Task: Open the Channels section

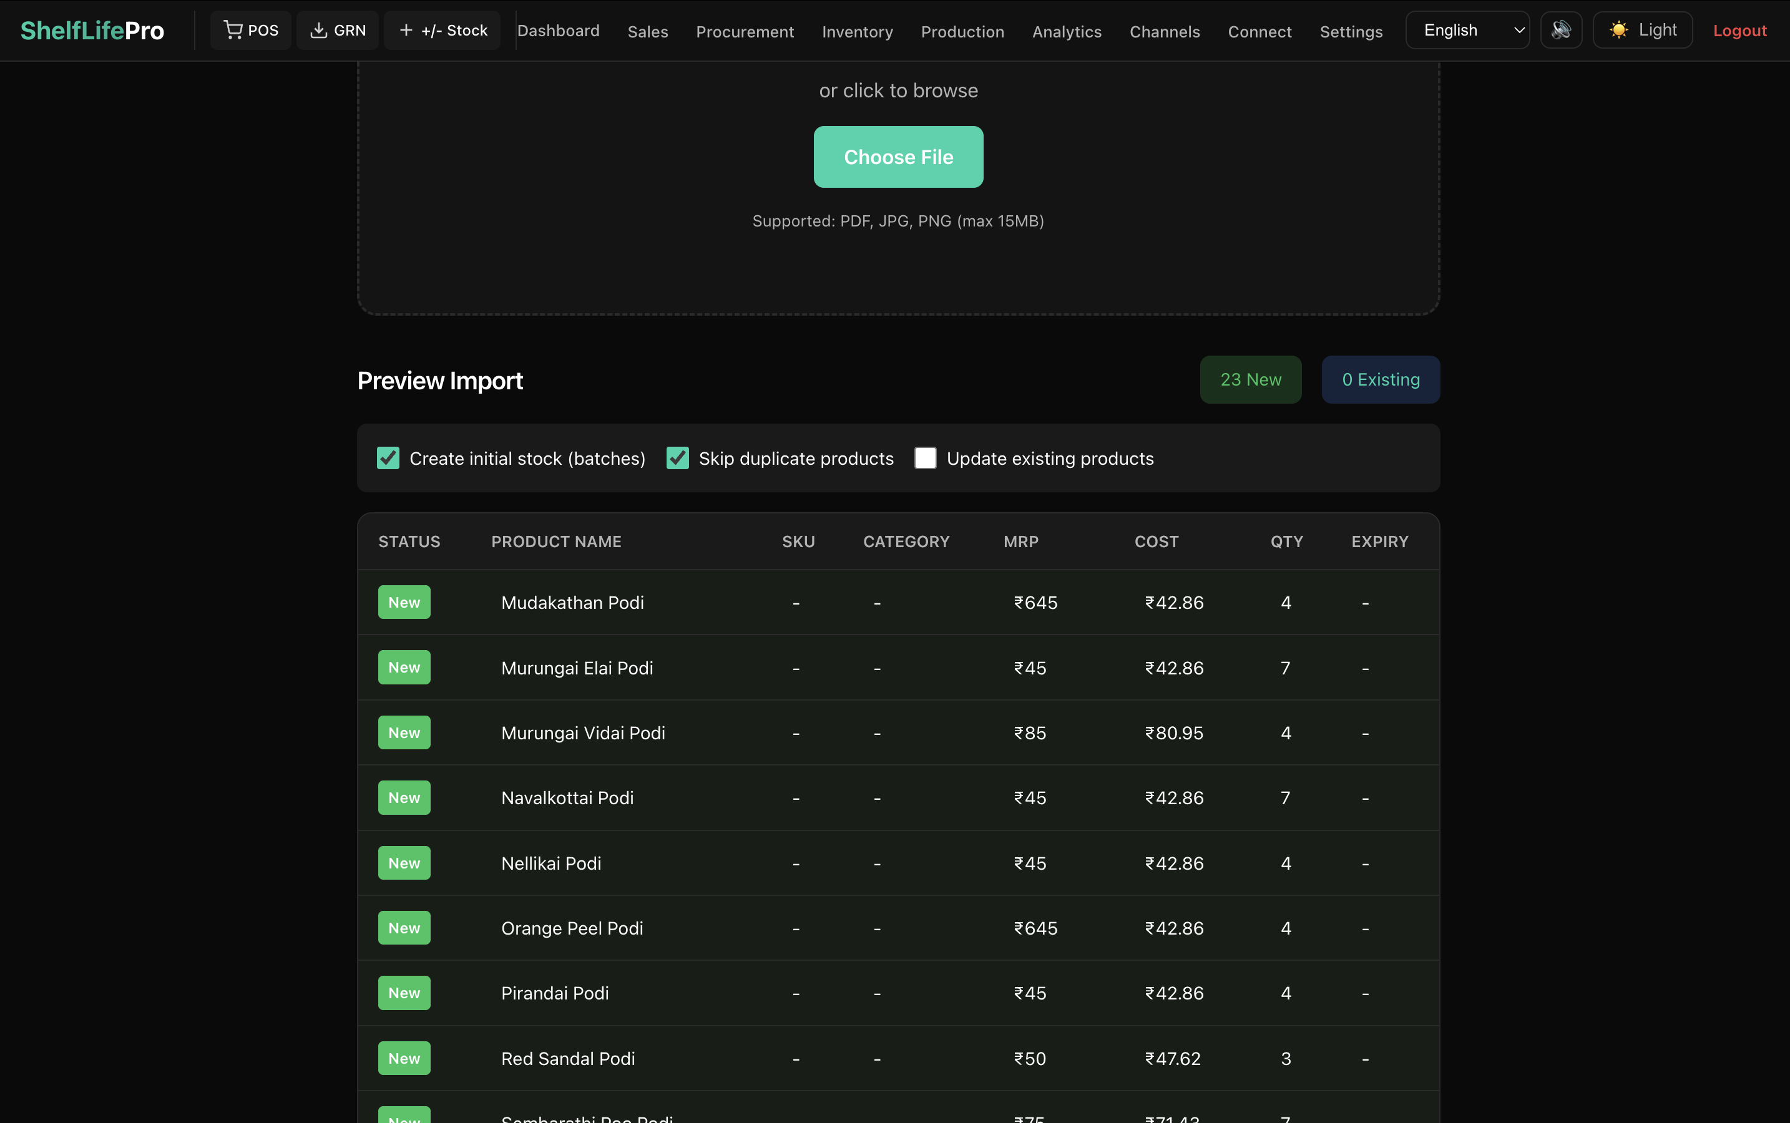Action: tap(1165, 32)
